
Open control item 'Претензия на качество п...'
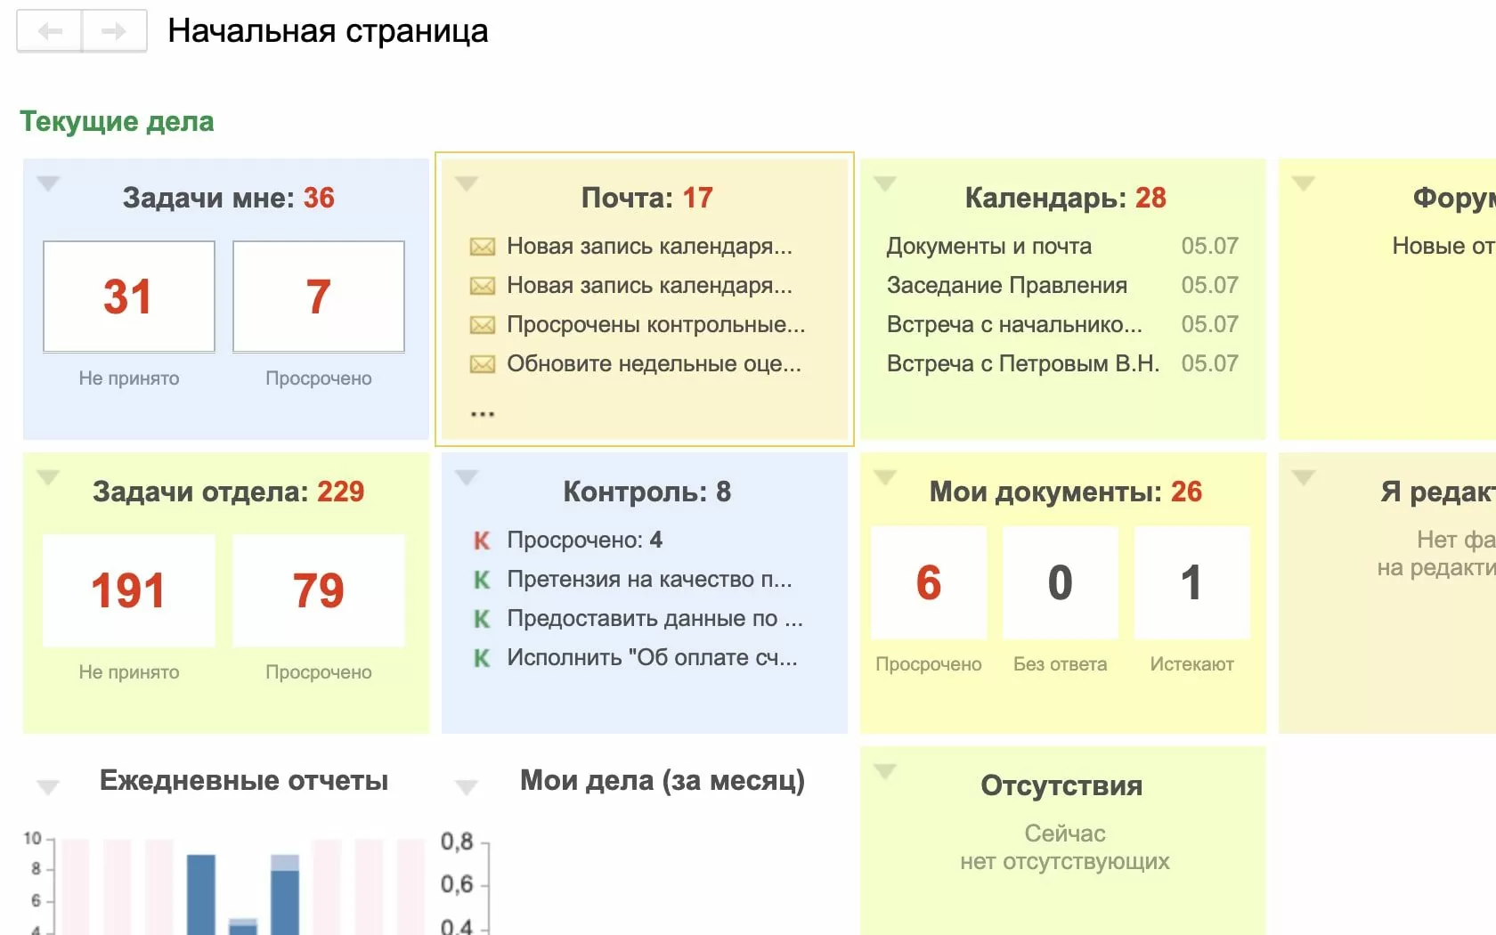click(649, 580)
